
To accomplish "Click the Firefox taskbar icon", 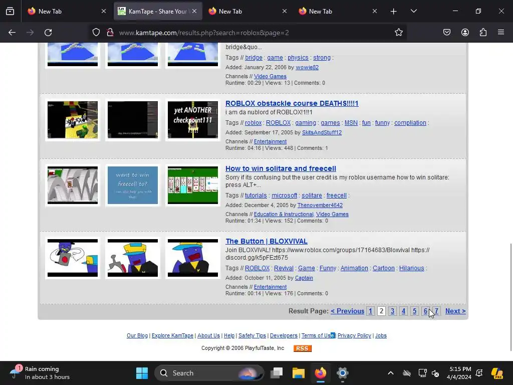I will pyautogui.click(x=320, y=373).
